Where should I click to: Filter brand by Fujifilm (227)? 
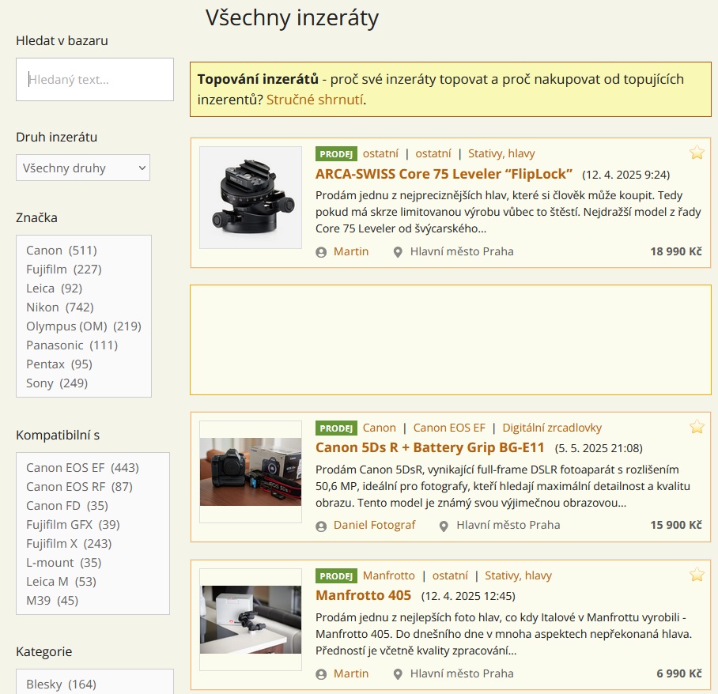[63, 270]
